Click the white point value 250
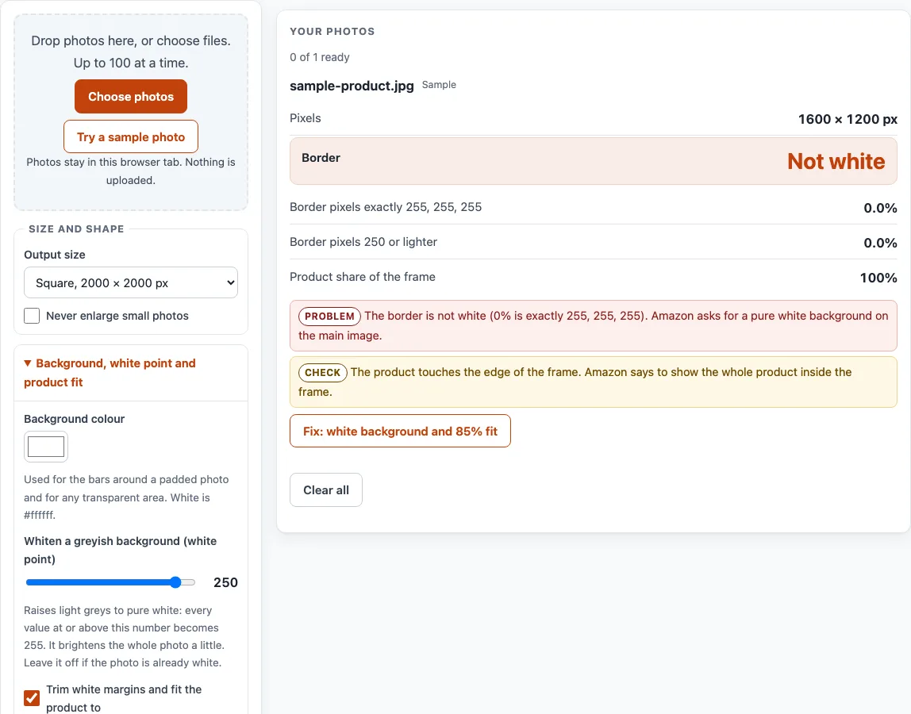Image resolution: width=911 pixels, height=714 pixels. tap(225, 582)
